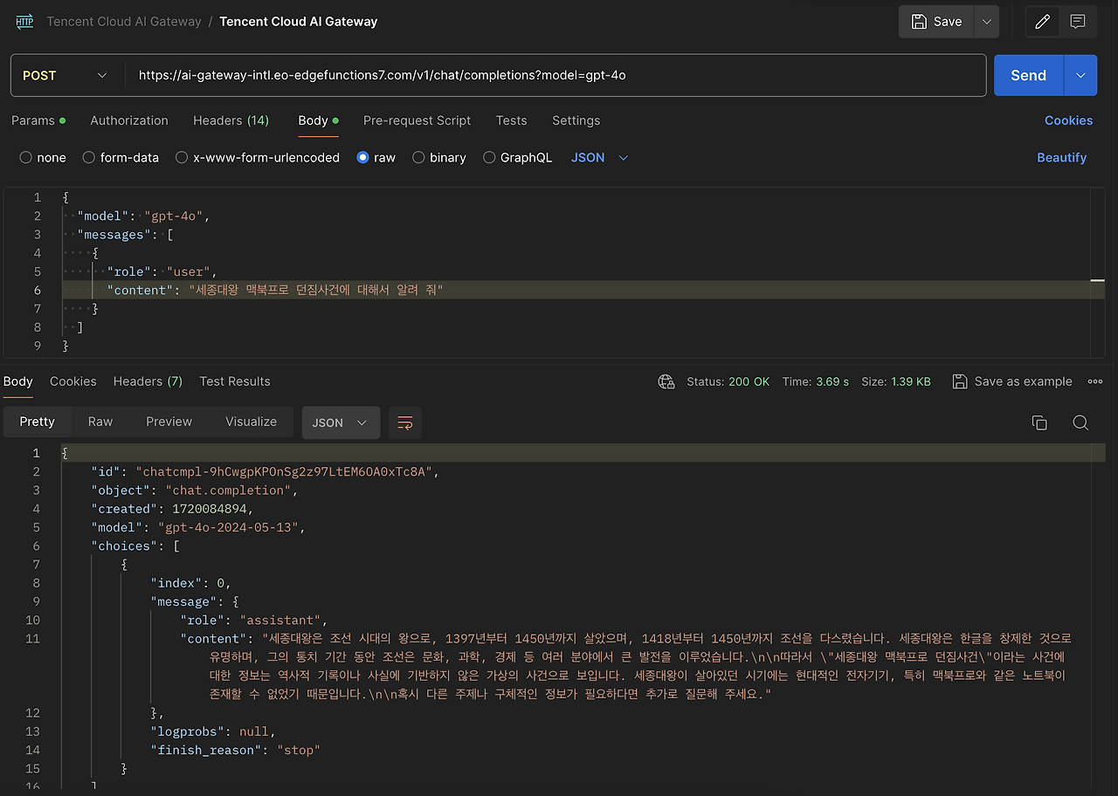
Task: Select the form-data body type
Action: 121,158
